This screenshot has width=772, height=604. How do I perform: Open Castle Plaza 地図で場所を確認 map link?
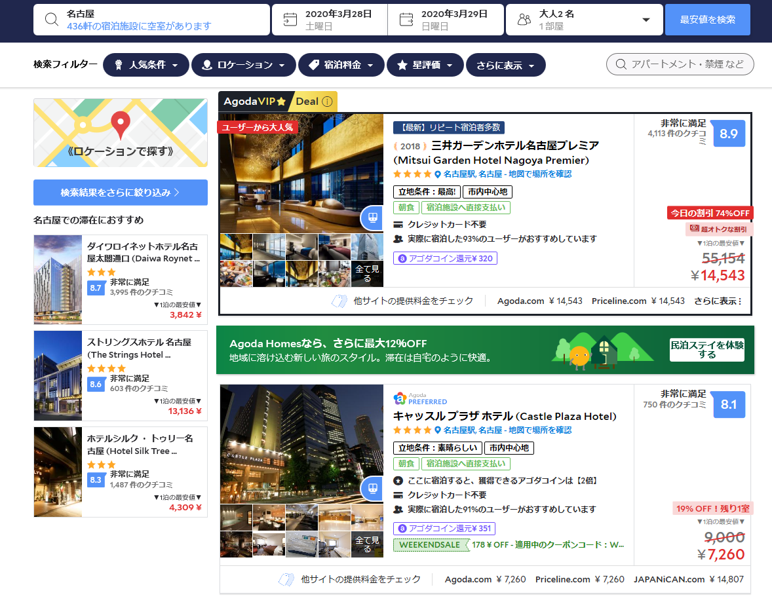point(540,430)
